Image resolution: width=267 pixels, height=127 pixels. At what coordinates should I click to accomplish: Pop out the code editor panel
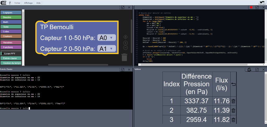tap(257, 7)
